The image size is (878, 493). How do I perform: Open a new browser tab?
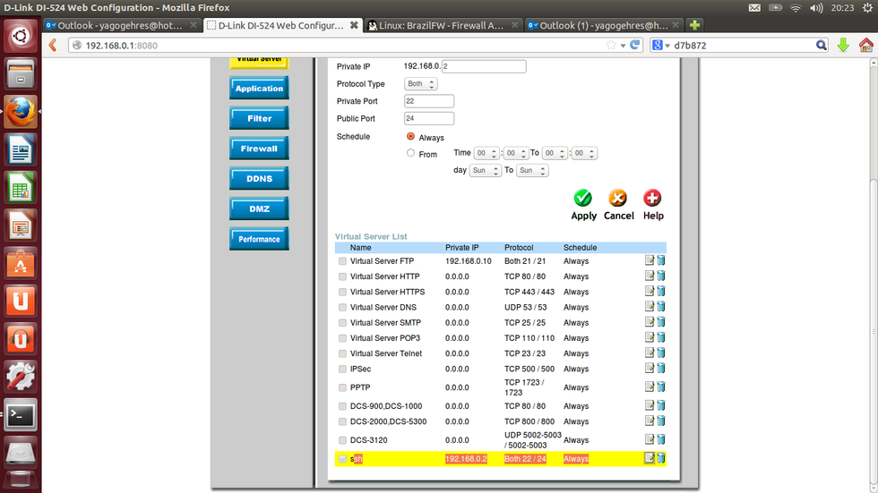(x=694, y=25)
